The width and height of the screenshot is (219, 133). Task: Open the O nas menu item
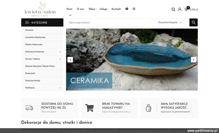[81, 9]
